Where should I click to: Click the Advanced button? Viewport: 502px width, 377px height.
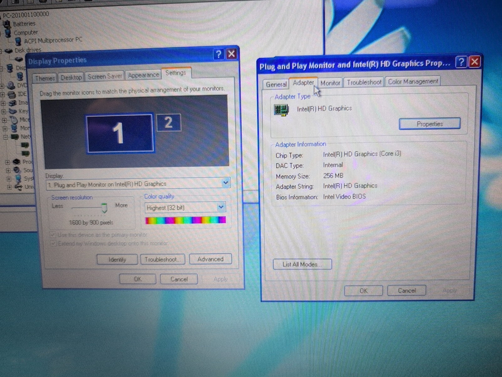pos(211,259)
